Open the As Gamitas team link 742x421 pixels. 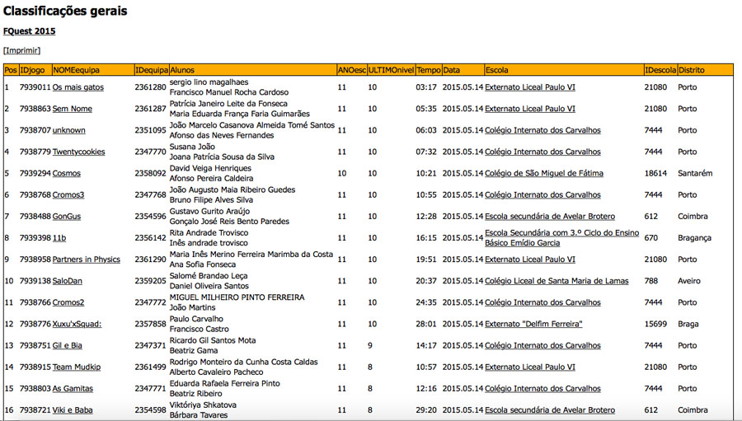click(x=73, y=388)
